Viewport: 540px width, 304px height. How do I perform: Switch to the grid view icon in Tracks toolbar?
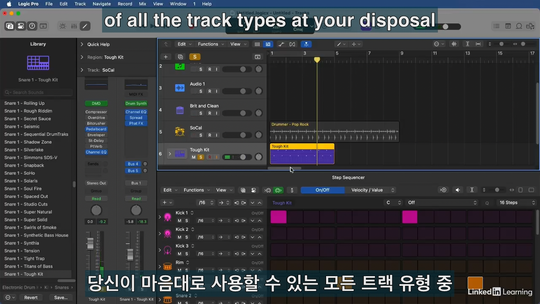tap(257, 44)
